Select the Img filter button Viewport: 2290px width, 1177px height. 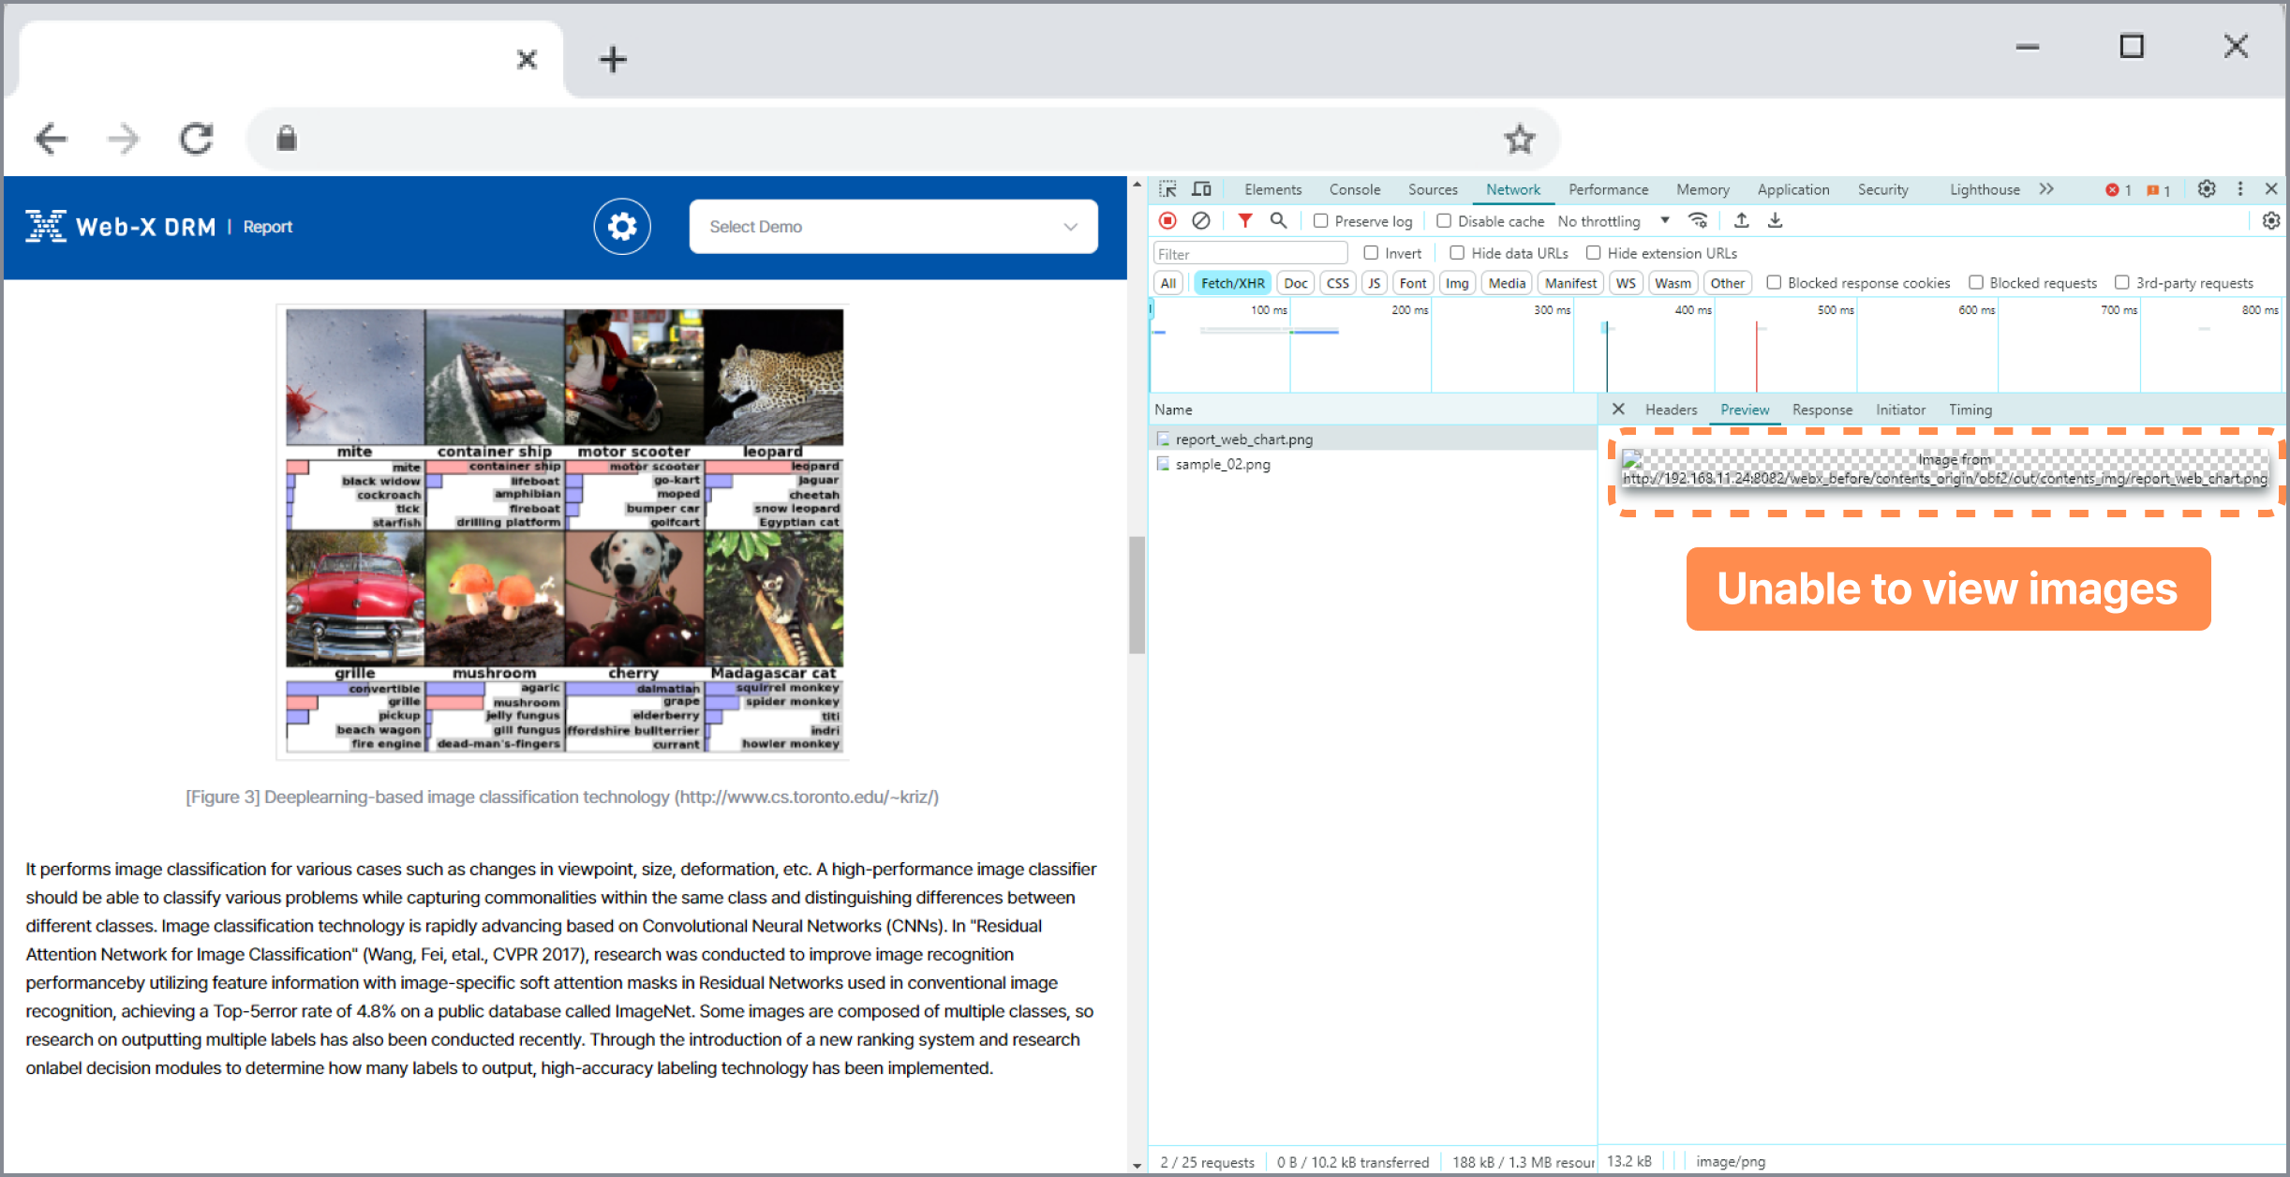pos(1456,283)
